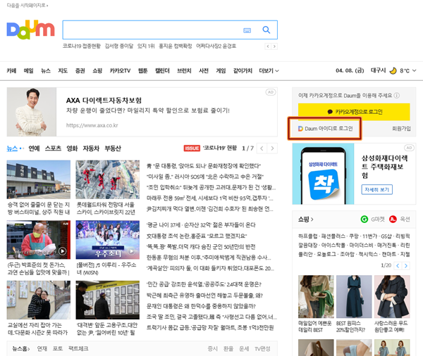This screenshot has height=356, width=423.
Task: Expand the weather dropdown chevron
Action: (x=415, y=70)
